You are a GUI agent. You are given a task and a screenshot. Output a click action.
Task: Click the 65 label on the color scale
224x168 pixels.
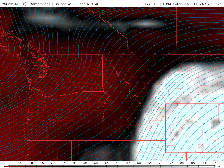click(150, 163)
